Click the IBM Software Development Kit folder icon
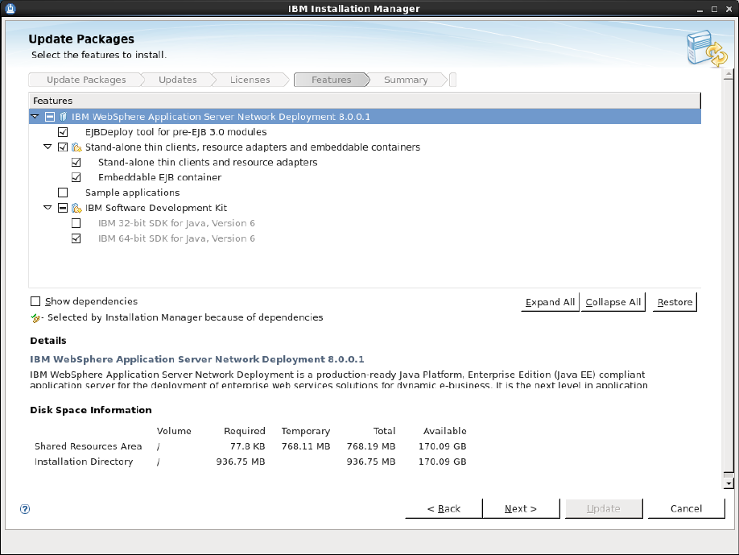 click(x=76, y=208)
